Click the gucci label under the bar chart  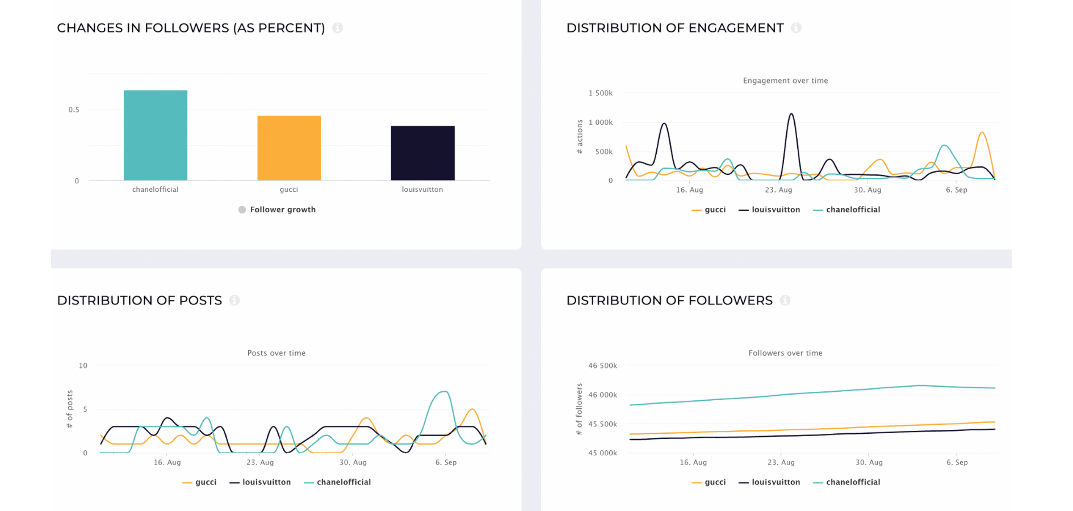pos(289,190)
